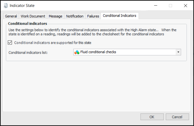The width and height of the screenshot is (194, 126).
Task: Open the Work Document tab
Action: tap(33, 16)
